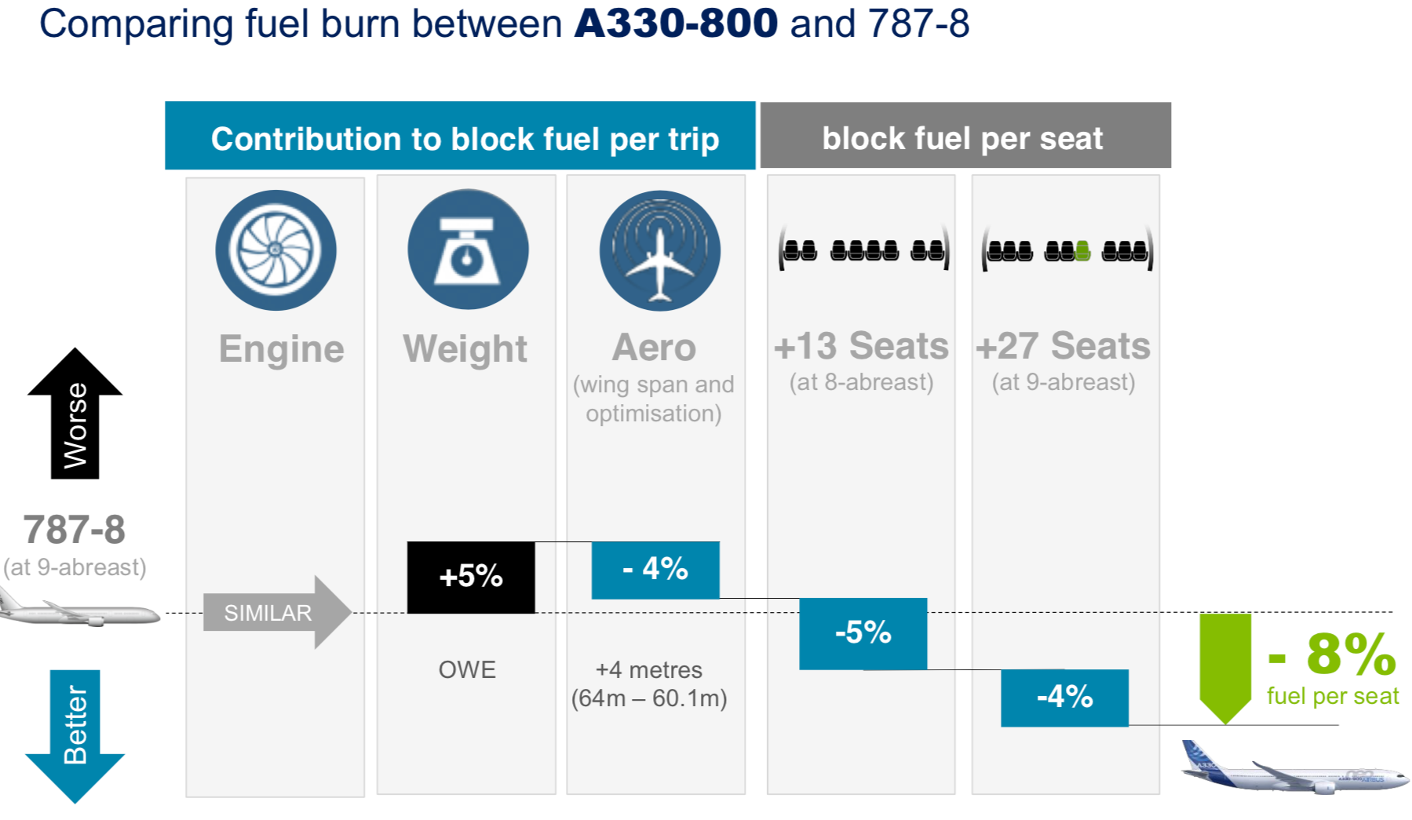Click the -5% box under +13 Seats

[x=863, y=633]
